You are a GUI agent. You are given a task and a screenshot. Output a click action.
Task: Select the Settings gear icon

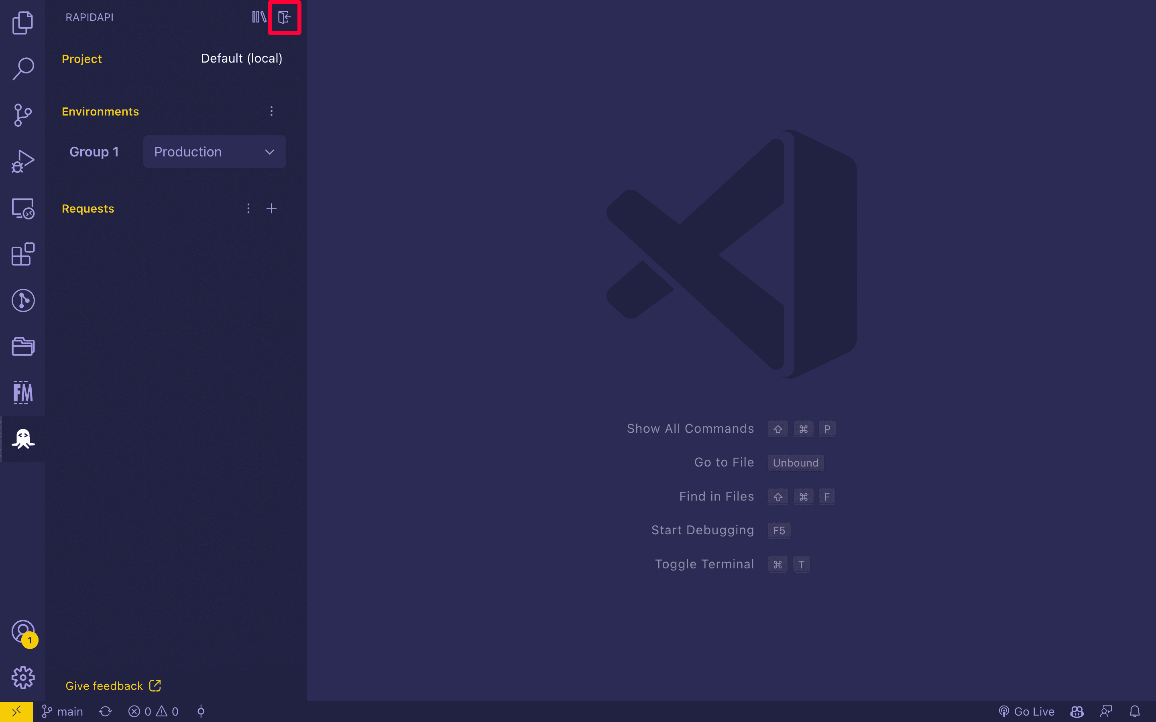[22, 677]
